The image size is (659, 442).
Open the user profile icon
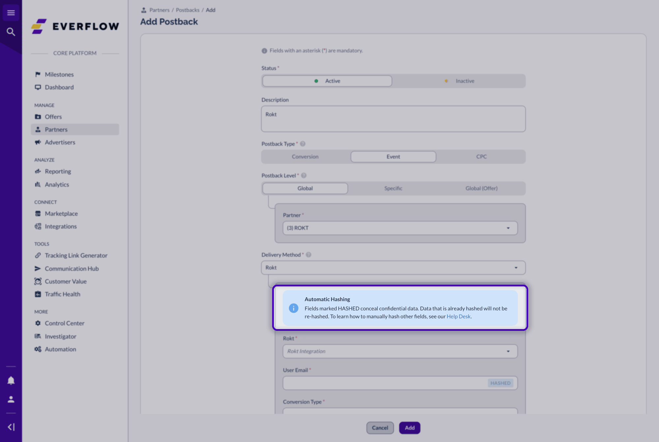pyautogui.click(x=11, y=399)
